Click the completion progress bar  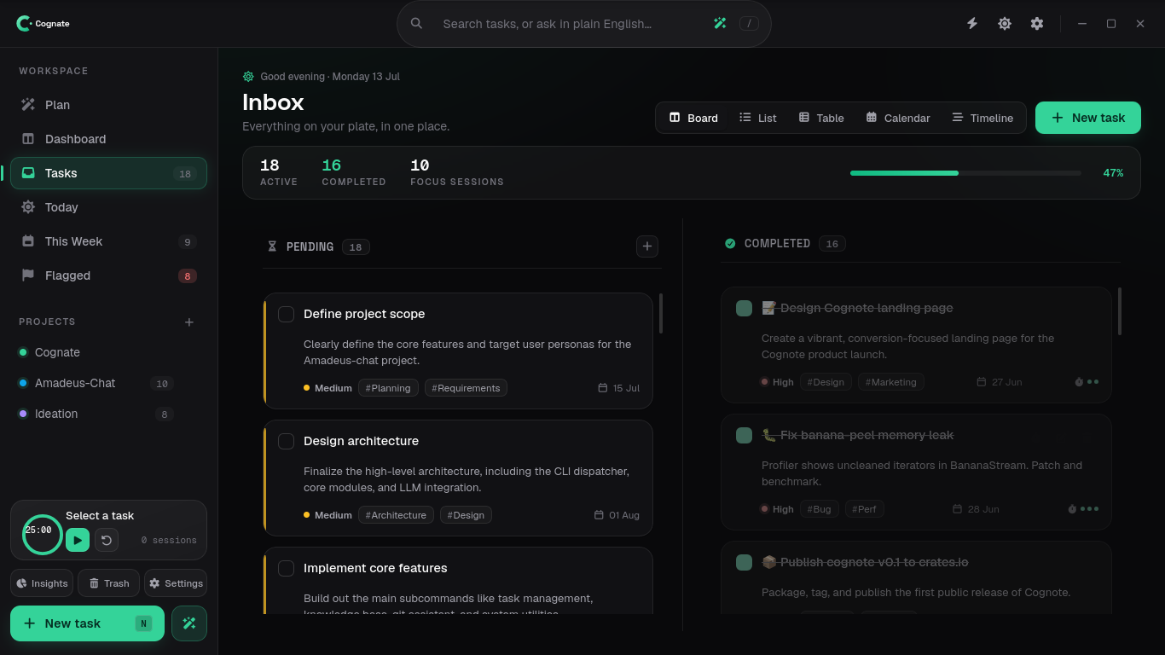click(x=965, y=173)
